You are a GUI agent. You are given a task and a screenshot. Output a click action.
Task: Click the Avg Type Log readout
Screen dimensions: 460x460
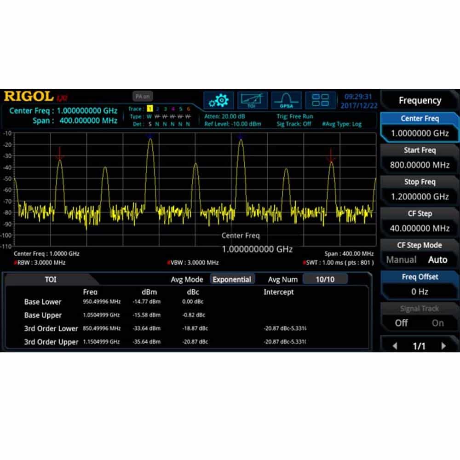point(342,124)
